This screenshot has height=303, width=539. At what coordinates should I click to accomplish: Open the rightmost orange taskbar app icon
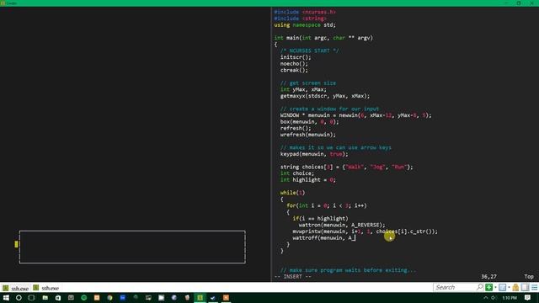point(226,297)
